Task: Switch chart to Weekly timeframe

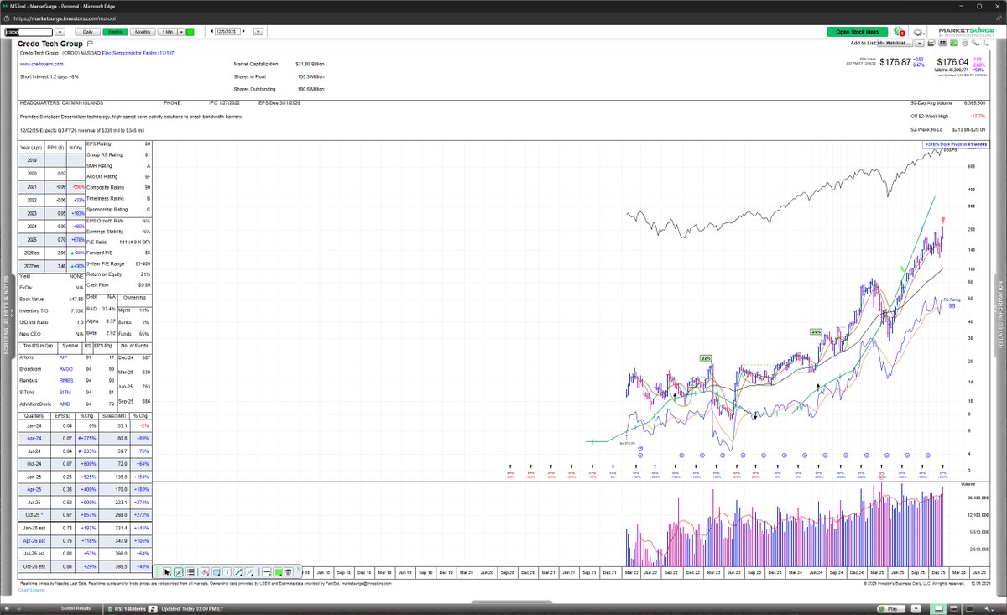Action: 115,32
